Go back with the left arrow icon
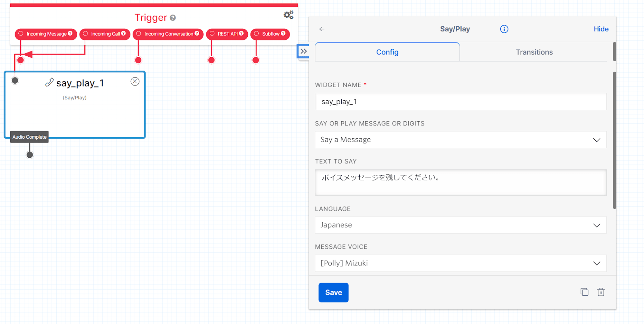This screenshot has width=644, height=324. click(x=322, y=29)
